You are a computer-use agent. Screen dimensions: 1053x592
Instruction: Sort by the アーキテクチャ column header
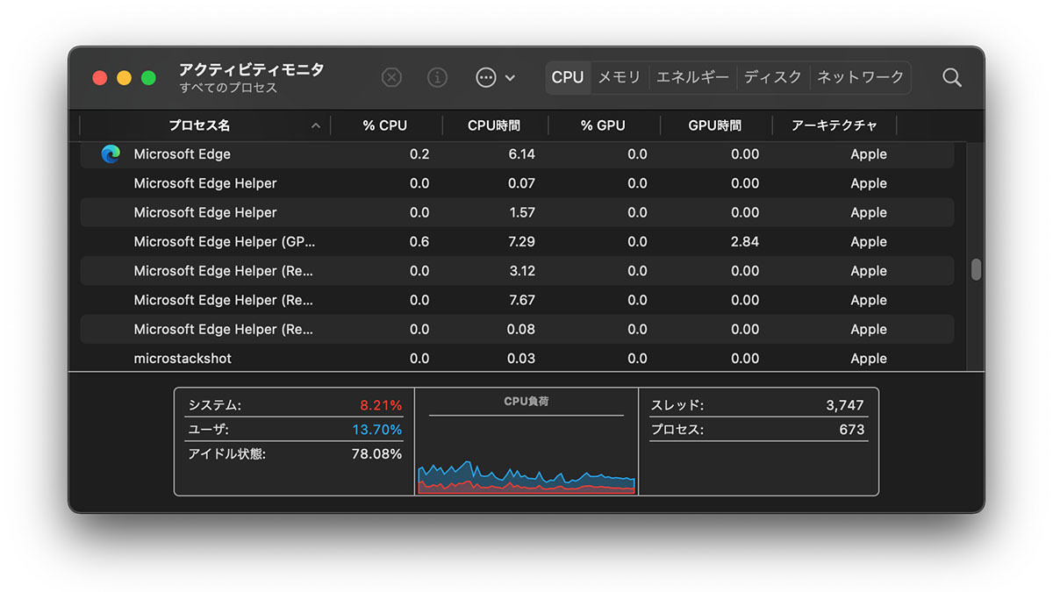[835, 125]
